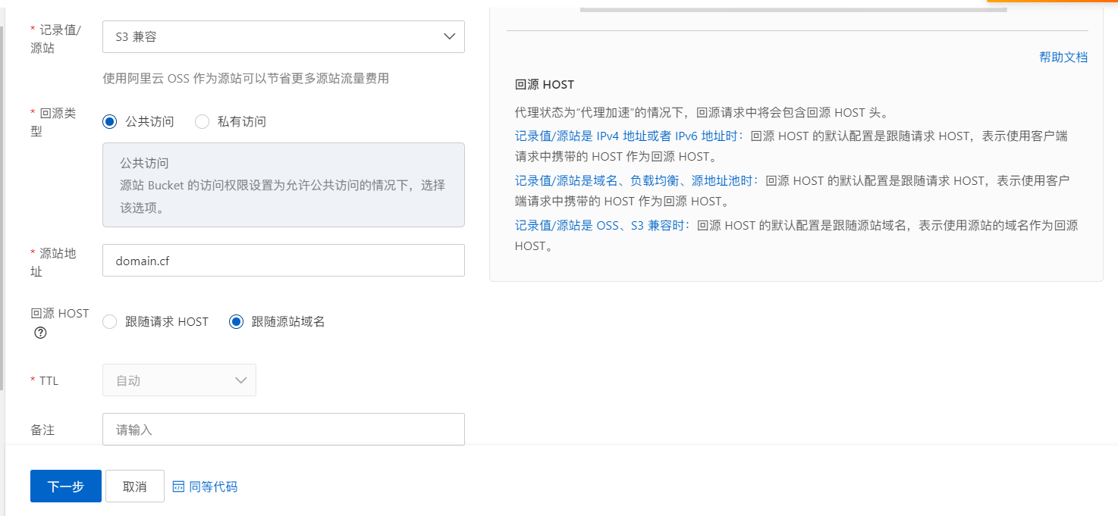Click the code icon before 同等代码

[x=178, y=486]
